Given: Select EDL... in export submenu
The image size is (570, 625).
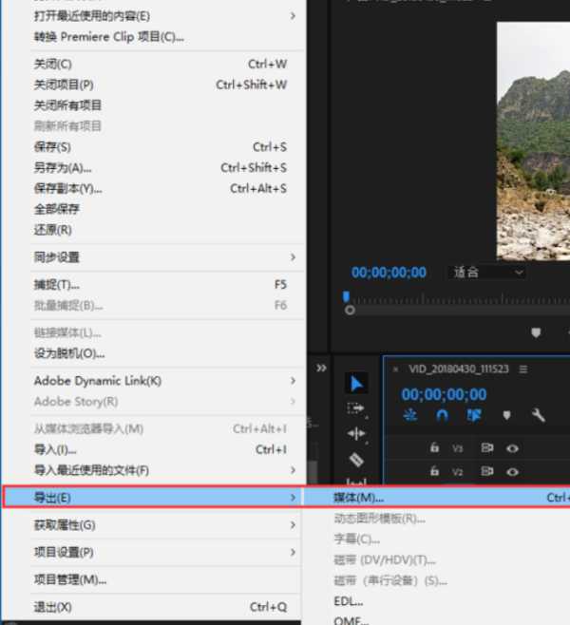Looking at the screenshot, I should coord(437,601).
